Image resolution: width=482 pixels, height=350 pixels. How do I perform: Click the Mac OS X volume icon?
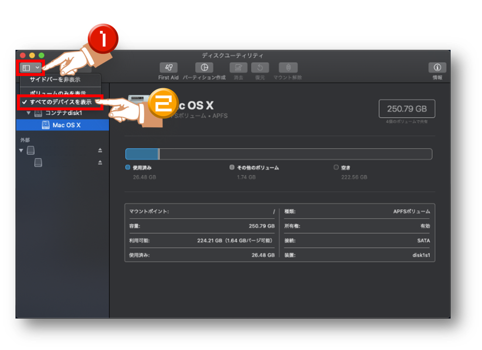45,125
